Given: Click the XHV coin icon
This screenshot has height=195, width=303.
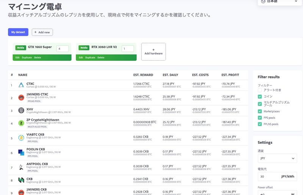Looking at the screenshot, I should (21, 110).
